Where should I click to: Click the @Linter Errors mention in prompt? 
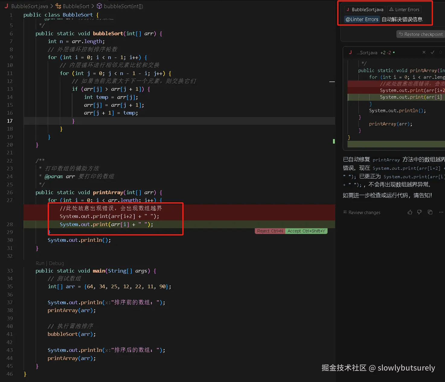[x=362, y=19]
